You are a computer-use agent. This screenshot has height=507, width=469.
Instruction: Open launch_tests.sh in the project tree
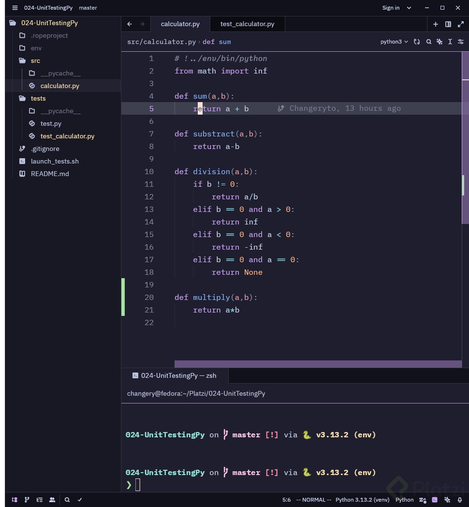coord(55,161)
